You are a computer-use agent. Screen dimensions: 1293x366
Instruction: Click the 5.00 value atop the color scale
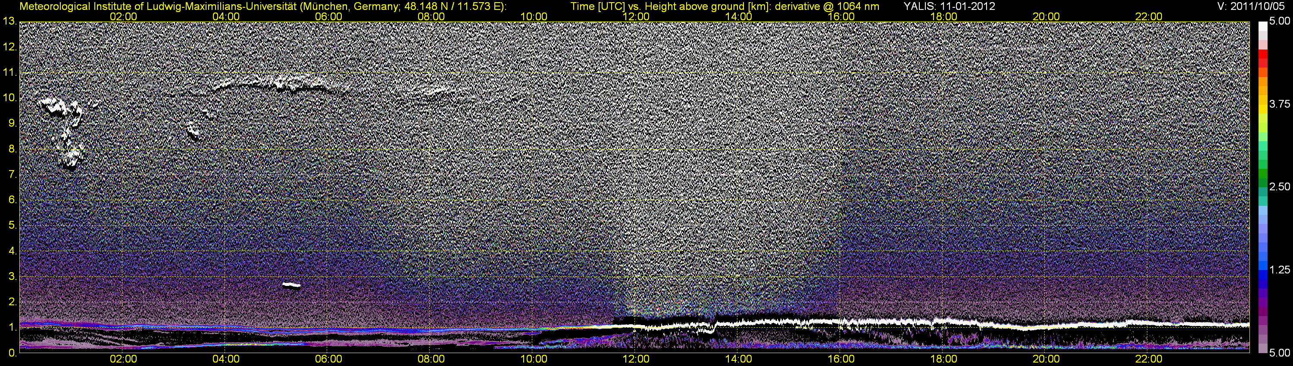point(1280,22)
